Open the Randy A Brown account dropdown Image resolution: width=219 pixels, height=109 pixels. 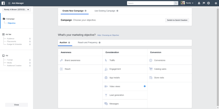16,10
